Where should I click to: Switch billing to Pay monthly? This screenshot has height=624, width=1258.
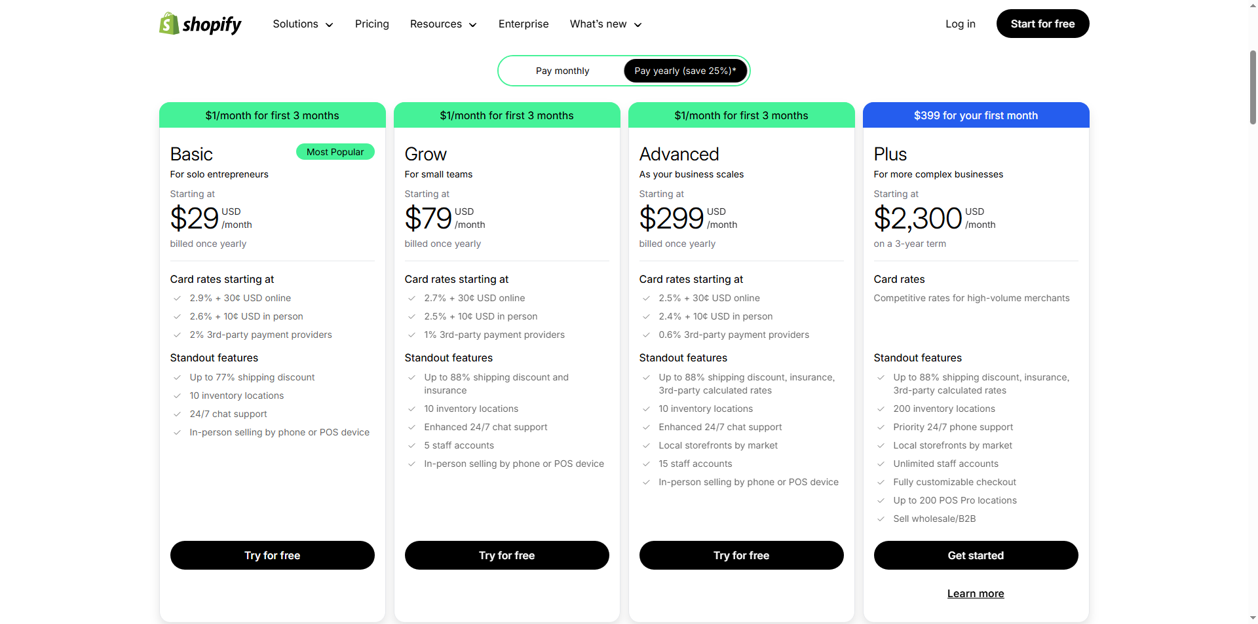tap(562, 71)
